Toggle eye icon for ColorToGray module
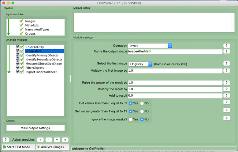Viewport: 238px width, 152px height. pos(17,47)
